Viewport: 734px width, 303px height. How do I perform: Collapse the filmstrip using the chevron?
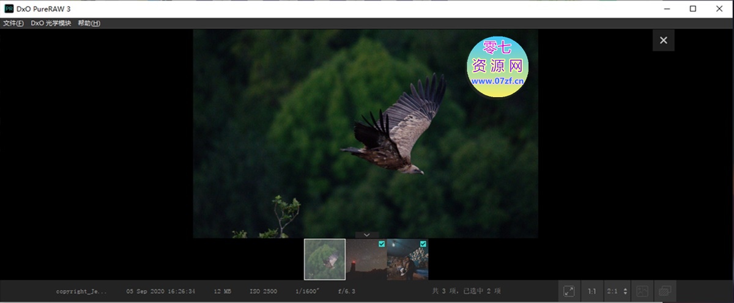coord(366,235)
